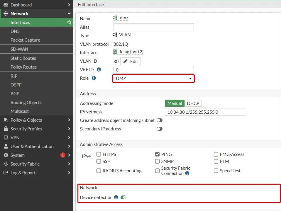Click the System gear icon
The height and width of the screenshot is (211, 281).
point(6,155)
